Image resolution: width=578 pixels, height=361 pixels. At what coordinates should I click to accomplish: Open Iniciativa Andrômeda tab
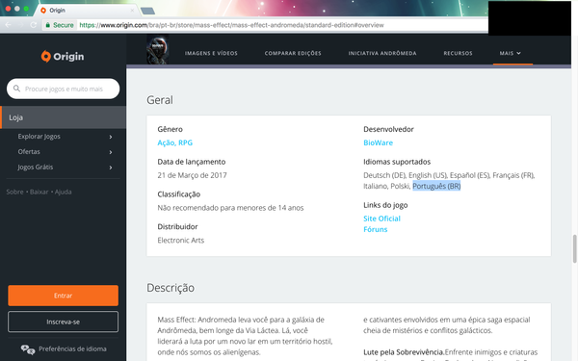pos(382,53)
